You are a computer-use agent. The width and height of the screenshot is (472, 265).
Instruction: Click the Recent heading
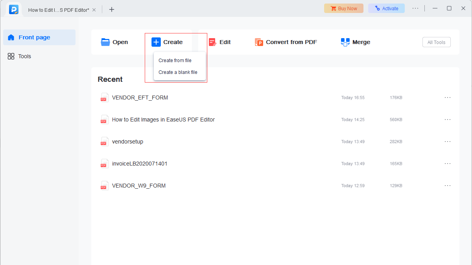tap(110, 79)
